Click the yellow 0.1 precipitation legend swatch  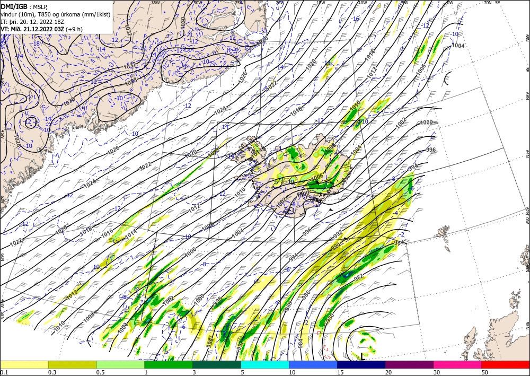point(24,364)
